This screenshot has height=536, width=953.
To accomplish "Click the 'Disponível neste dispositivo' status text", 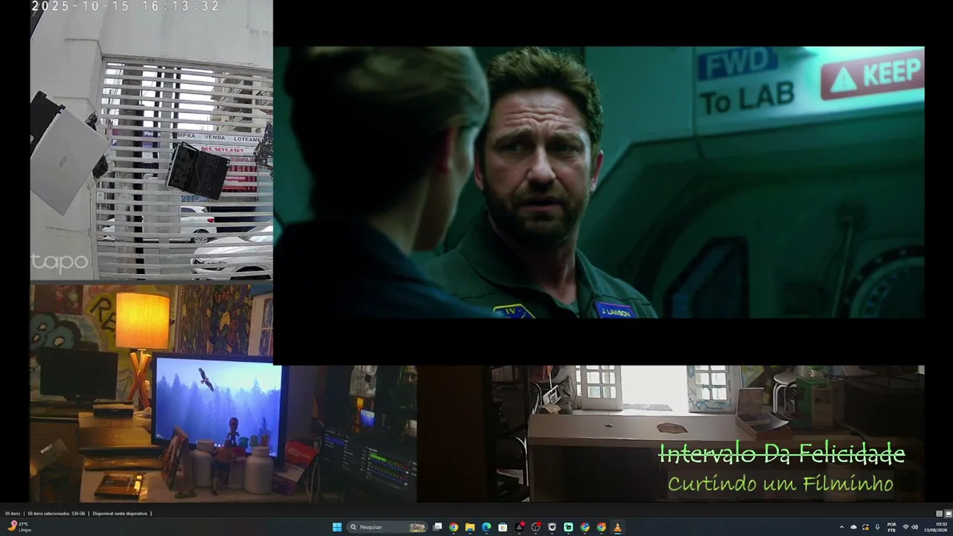I will 120,514.
